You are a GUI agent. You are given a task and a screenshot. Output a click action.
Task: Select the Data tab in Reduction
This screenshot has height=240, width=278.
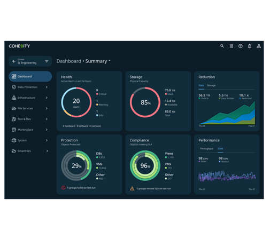coord(201,85)
